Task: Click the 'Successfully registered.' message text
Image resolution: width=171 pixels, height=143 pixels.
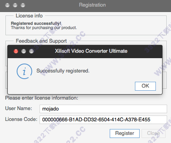Action: (63, 71)
